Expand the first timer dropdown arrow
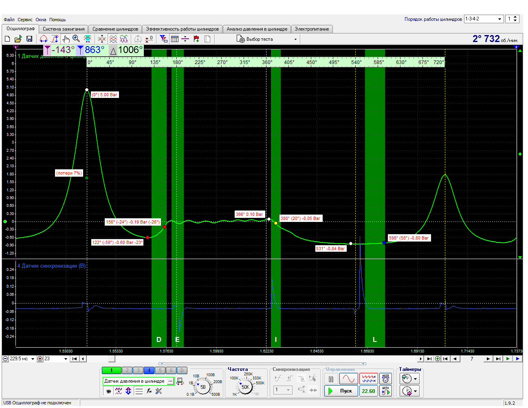The width and height of the screenshot is (528, 408). click(x=416, y=379)
